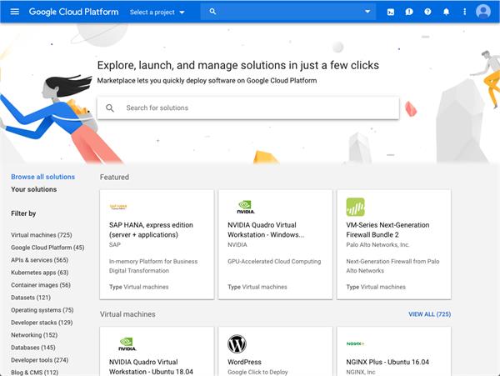Open SAP HANA express edition card
The height and width of the screenshot is (376, 500).
pyautogui.click(x=157, y=244)
